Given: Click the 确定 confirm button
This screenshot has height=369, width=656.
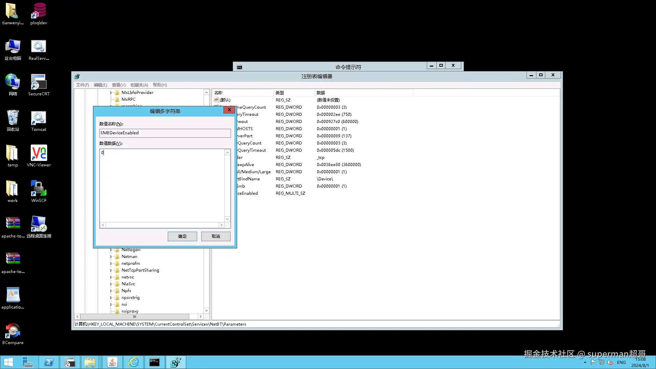Looking at the screenshot, I should (x=182, y=236).
